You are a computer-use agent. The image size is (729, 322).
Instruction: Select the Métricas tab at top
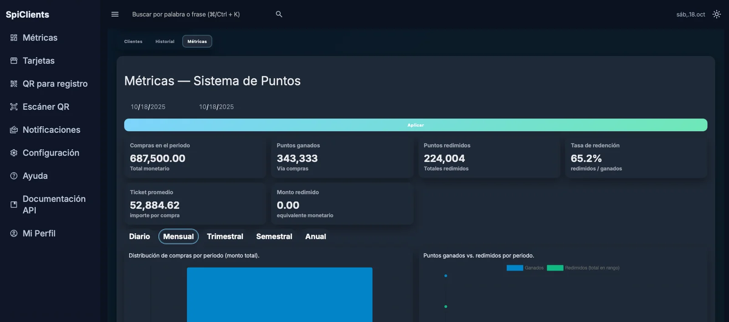(197, 41)
